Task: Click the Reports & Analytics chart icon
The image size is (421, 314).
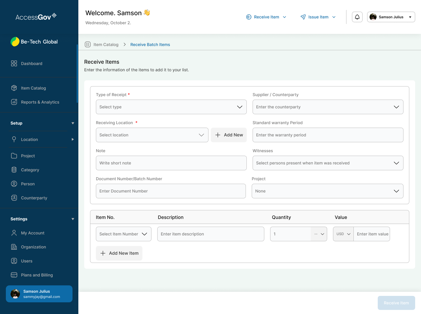Action: 14,102
